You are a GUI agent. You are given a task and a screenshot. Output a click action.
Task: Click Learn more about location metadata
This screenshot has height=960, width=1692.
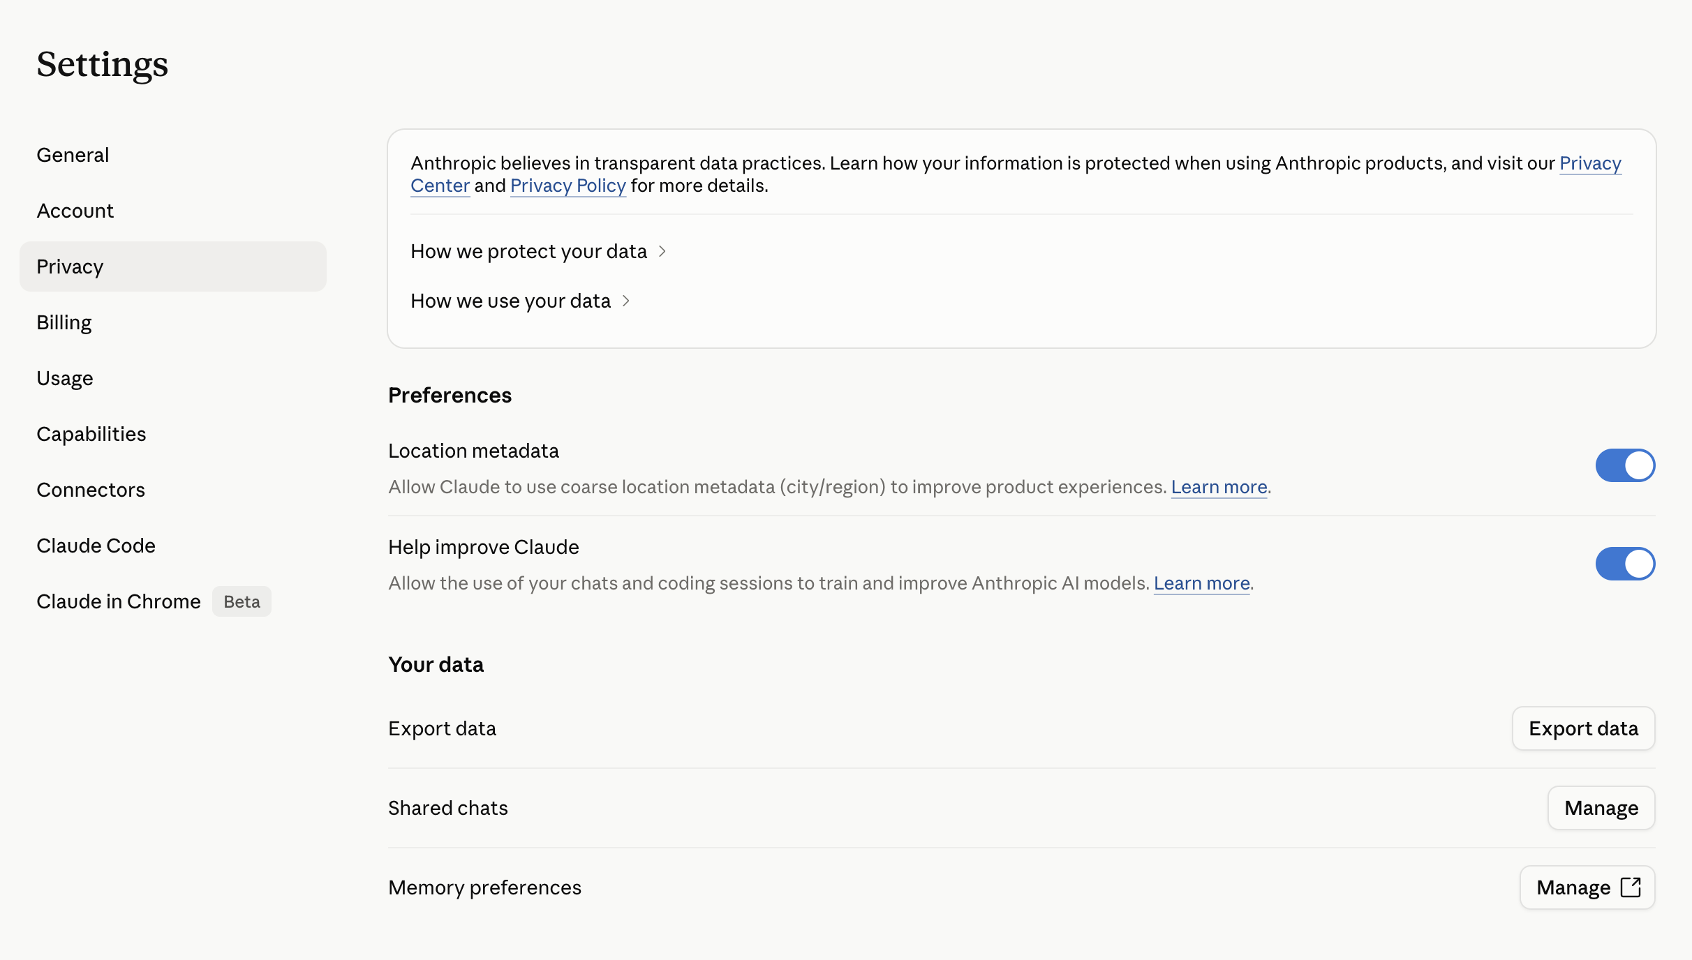click(x=1219, y=486)
